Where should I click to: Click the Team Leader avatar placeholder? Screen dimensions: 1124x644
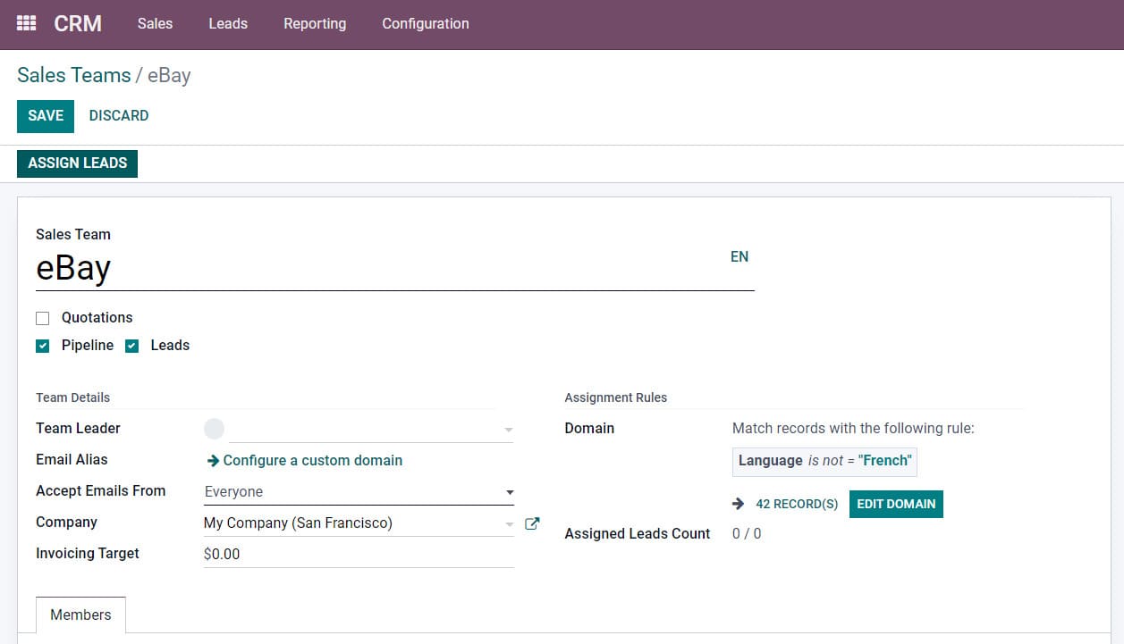(215, 429)
